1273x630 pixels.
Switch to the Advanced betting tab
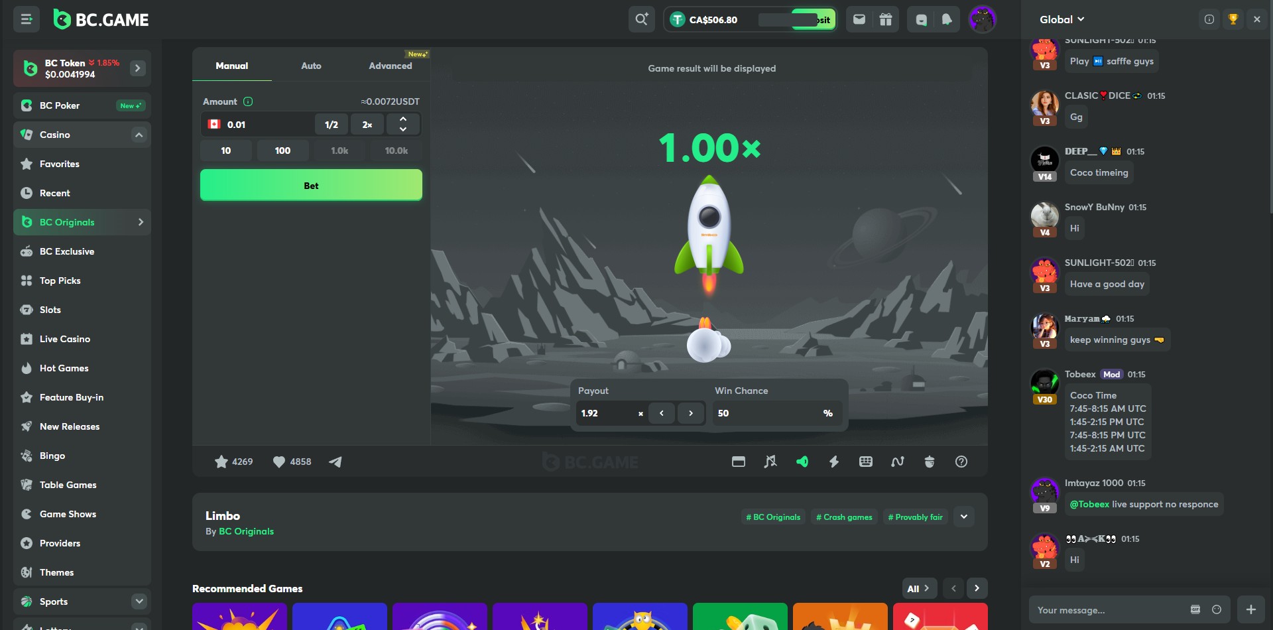[x=391, y=66]
